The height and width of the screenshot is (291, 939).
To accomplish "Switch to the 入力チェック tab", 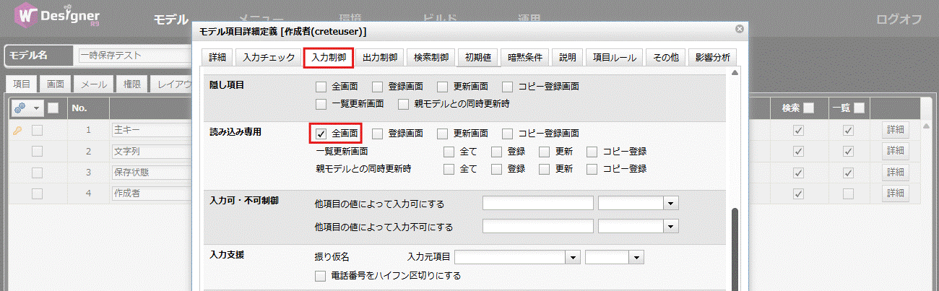I will [x=269, y=57].
